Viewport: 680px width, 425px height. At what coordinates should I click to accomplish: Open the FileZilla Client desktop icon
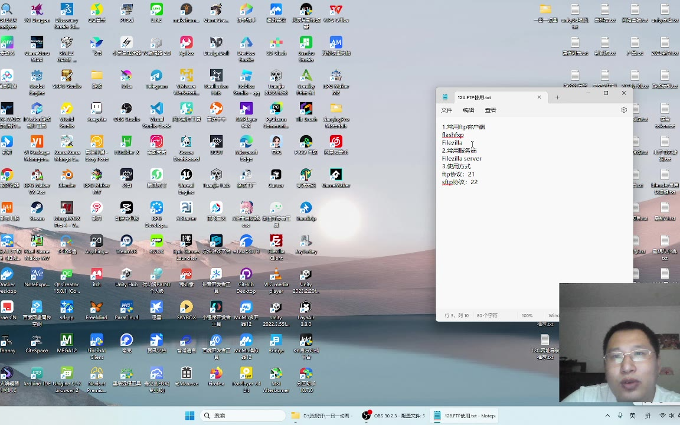tap(276, 247)
